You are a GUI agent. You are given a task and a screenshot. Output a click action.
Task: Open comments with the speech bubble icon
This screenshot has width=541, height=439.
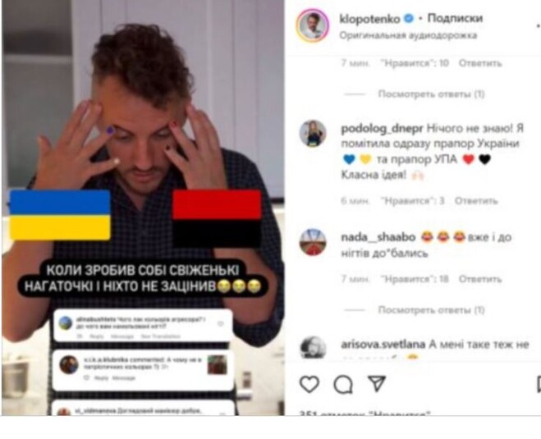[x=343, y=384]
